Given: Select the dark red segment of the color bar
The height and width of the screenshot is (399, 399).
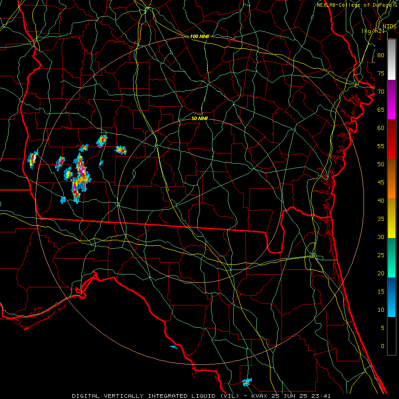Looking at the screenshot, I should (x=391, y=139).
